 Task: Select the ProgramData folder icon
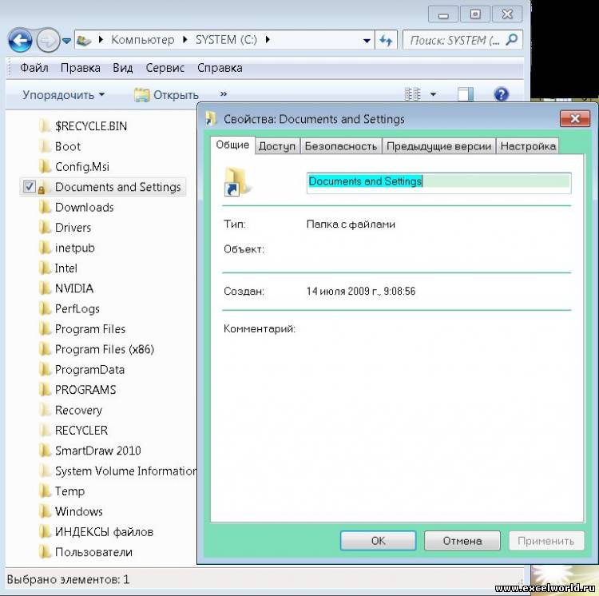coord(45,369)
